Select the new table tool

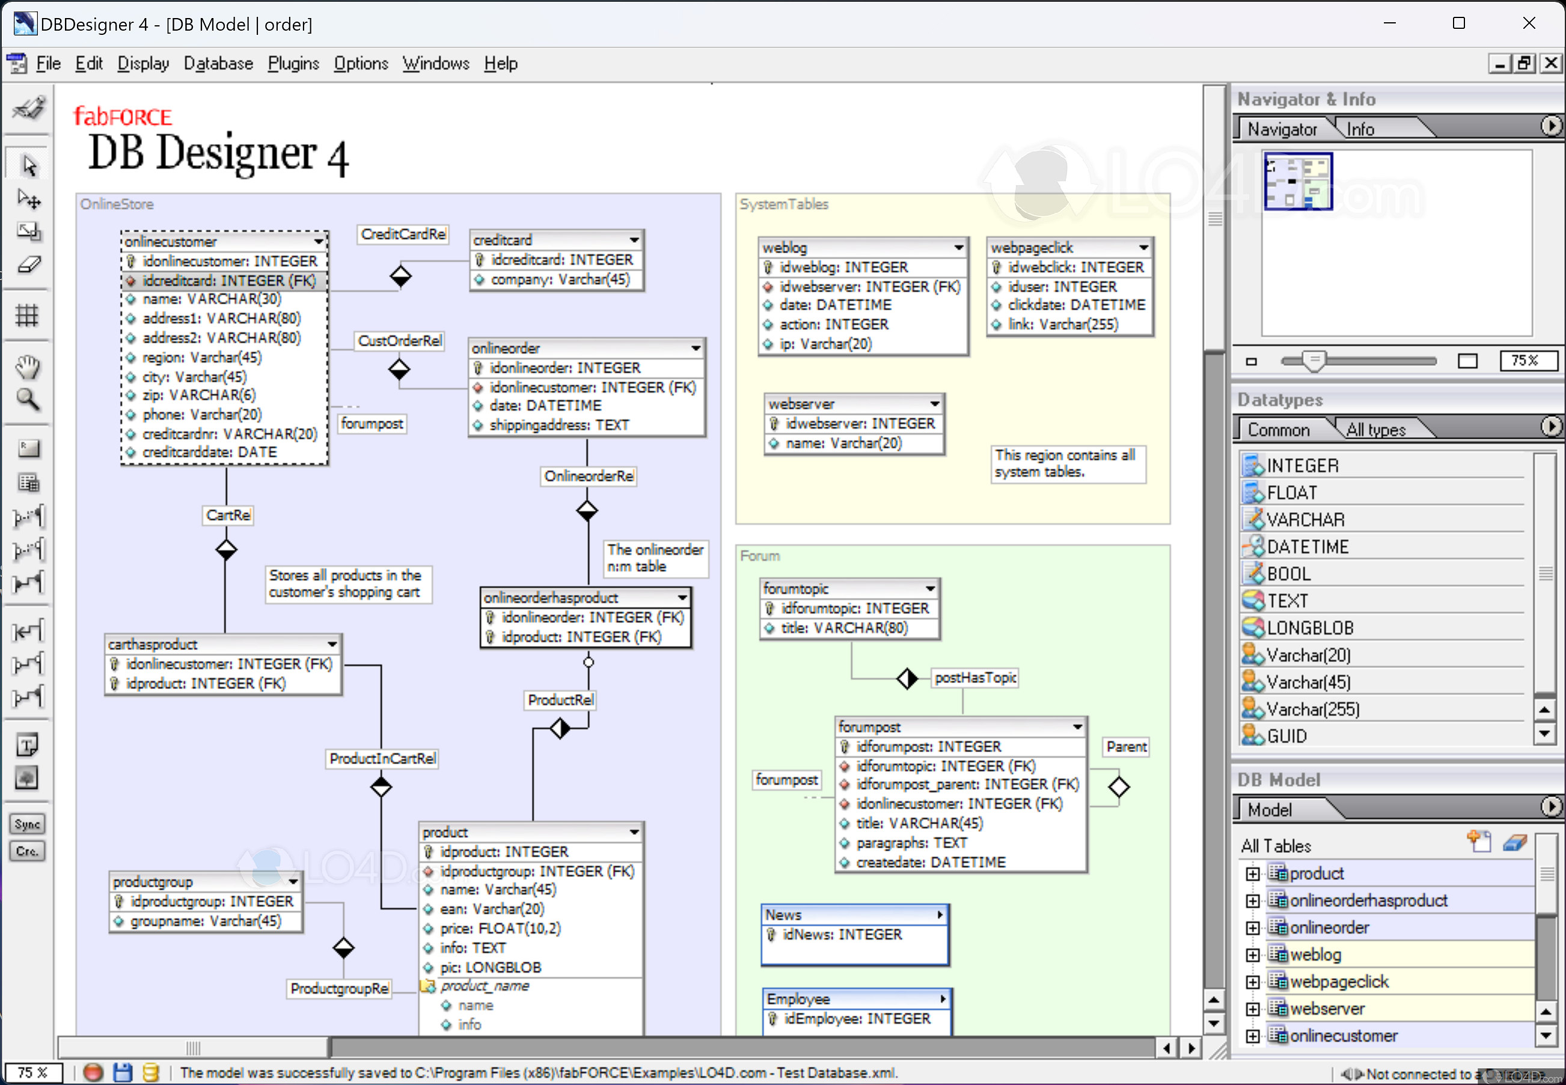pos(28,483)
